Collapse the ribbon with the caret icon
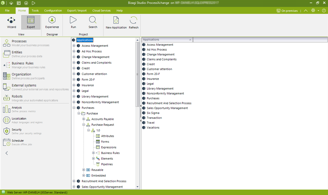This screenshot has height=195, width=328. tap(306, 11)
